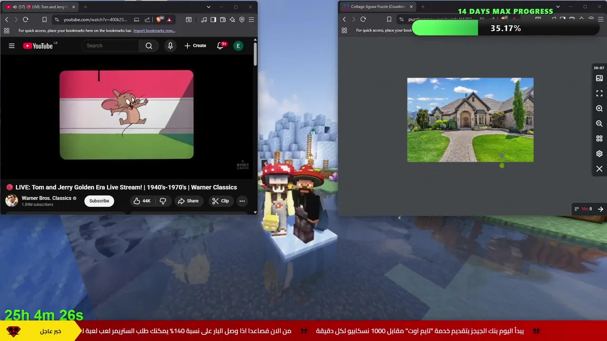Reload the puzzle browser page
Viewport: 607px width, 341px height.
363,19
